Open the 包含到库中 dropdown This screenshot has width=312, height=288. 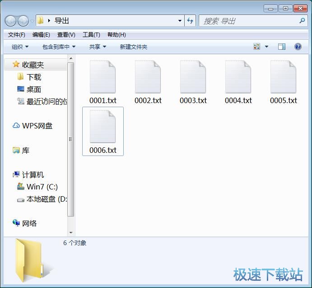(59, 47)
